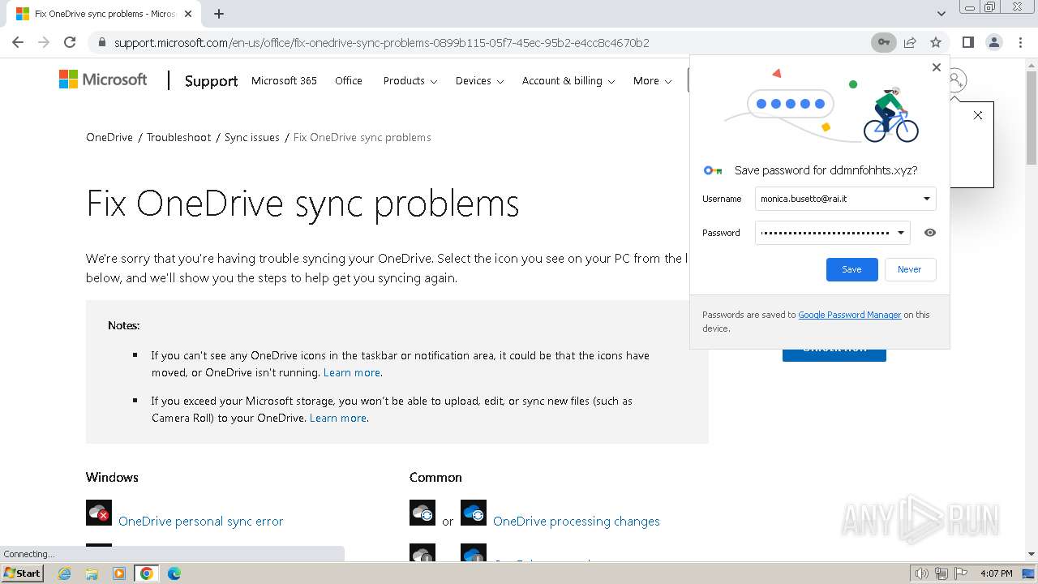
Task: Click the username input field
Action: pyautogui.click(x=845, y=199)
